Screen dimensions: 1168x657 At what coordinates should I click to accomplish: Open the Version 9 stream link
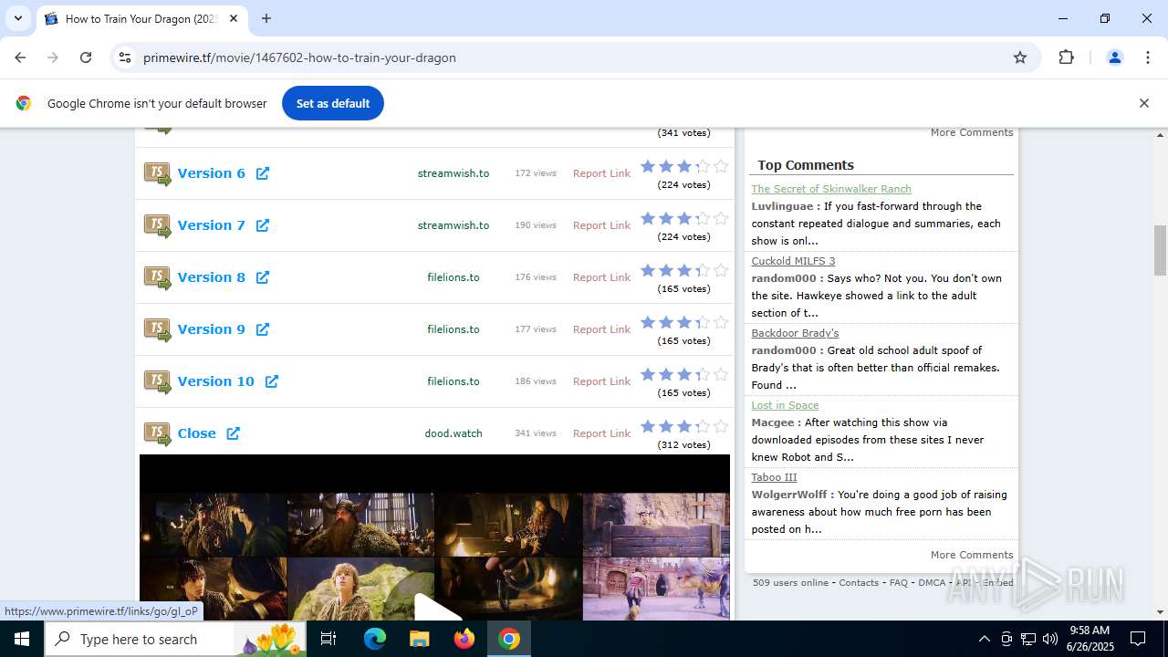click(211, 329)
